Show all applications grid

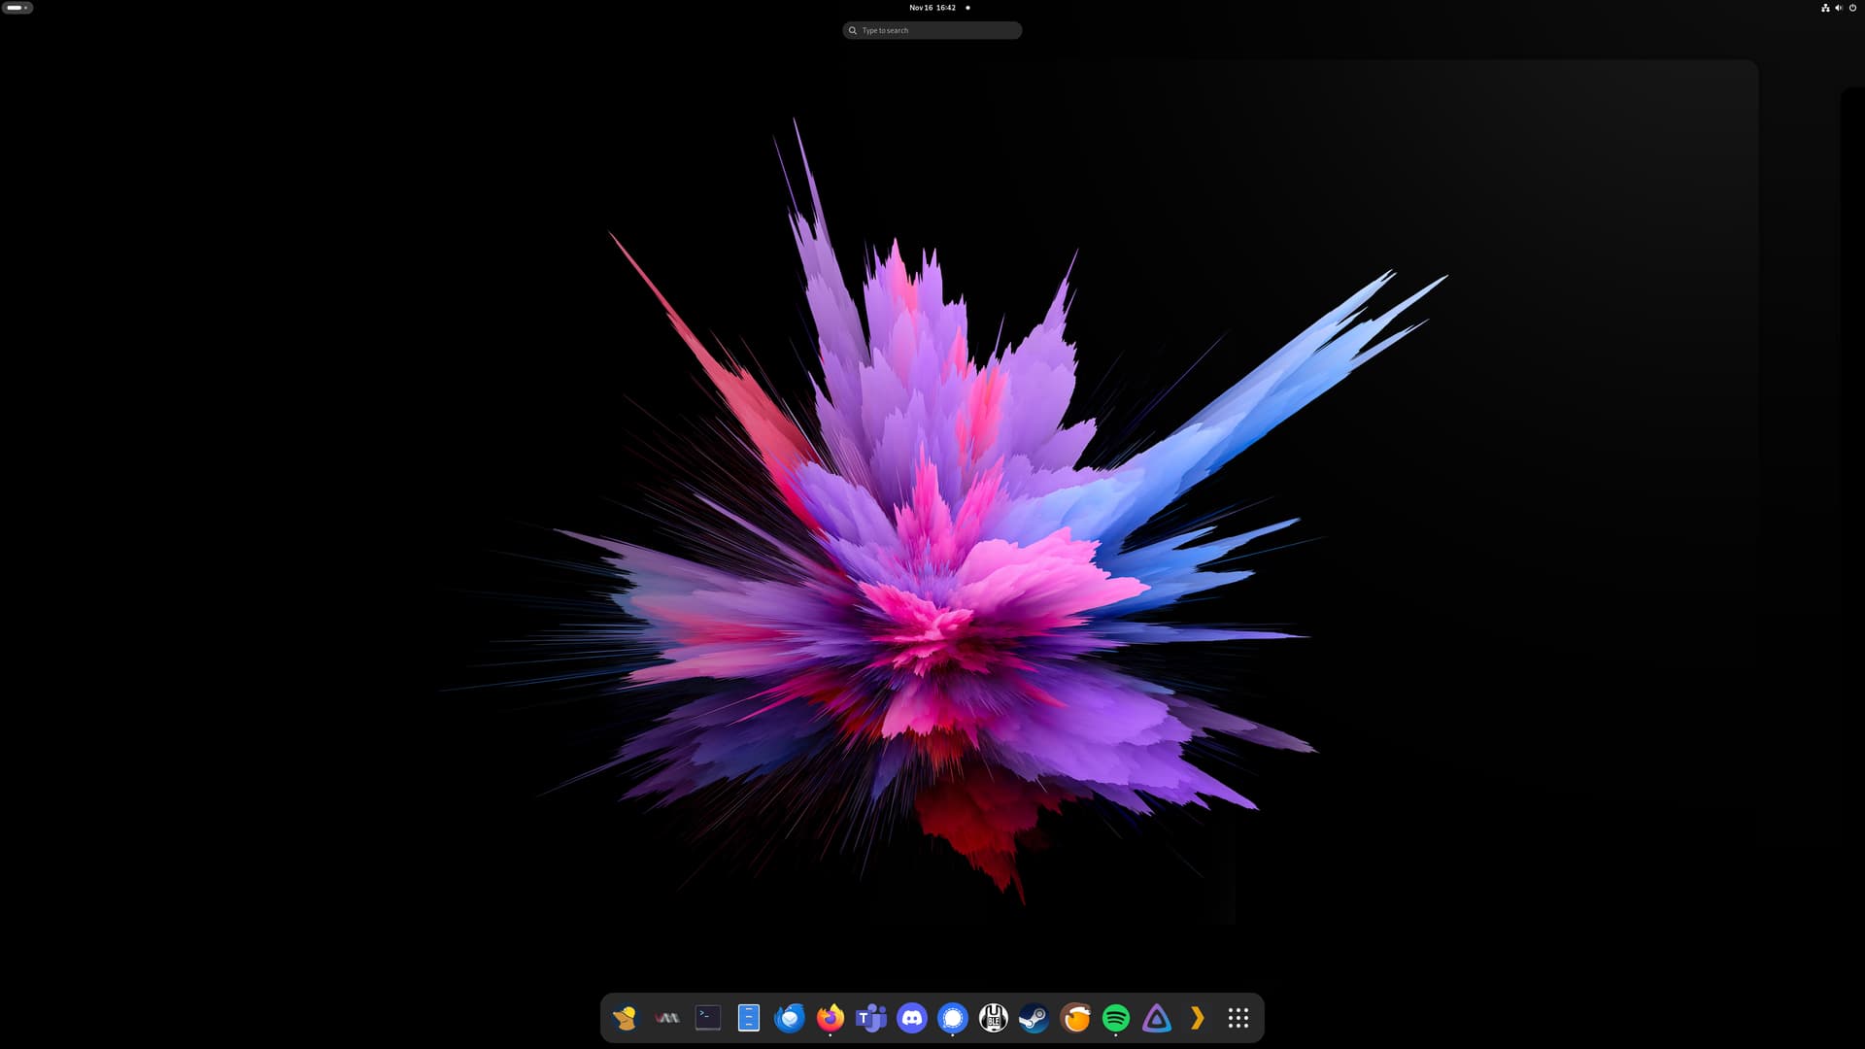coord(1238,1018)
